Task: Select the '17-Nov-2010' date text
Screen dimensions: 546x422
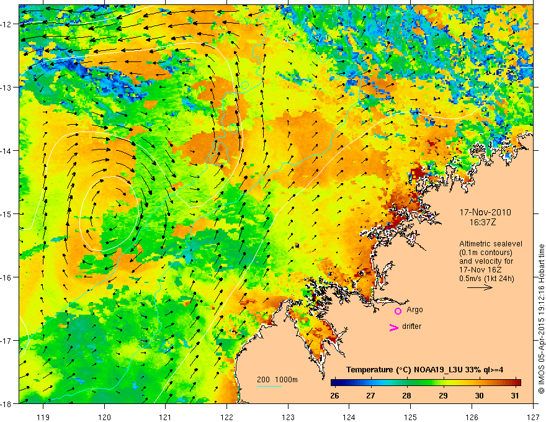Action: tap(485, 212)
